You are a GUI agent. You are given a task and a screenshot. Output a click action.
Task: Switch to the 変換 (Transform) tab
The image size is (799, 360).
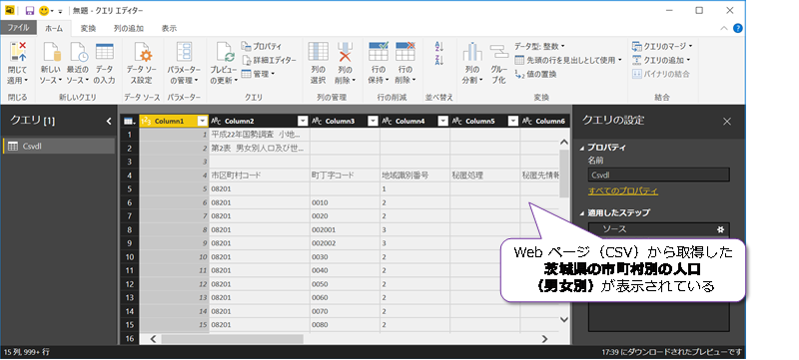pos(88,29)
